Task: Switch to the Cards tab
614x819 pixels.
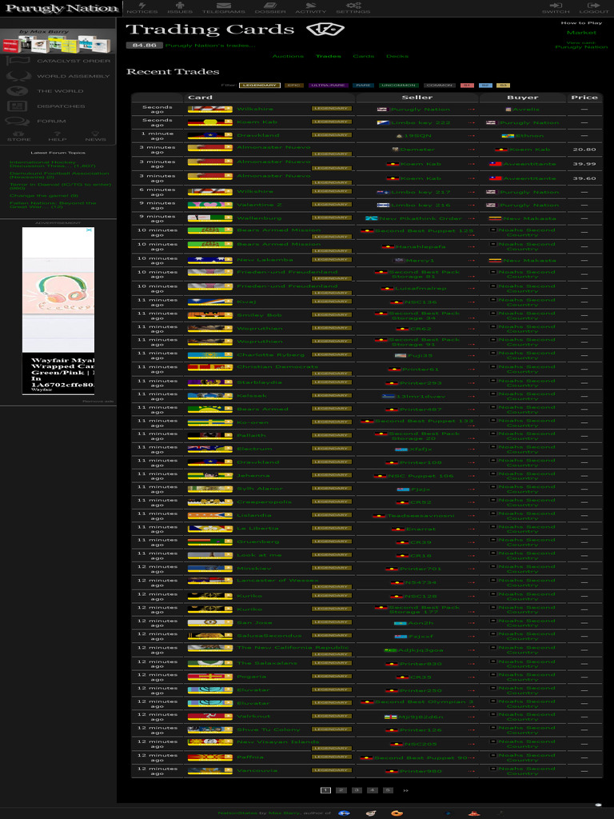Action: pos(364,57)
